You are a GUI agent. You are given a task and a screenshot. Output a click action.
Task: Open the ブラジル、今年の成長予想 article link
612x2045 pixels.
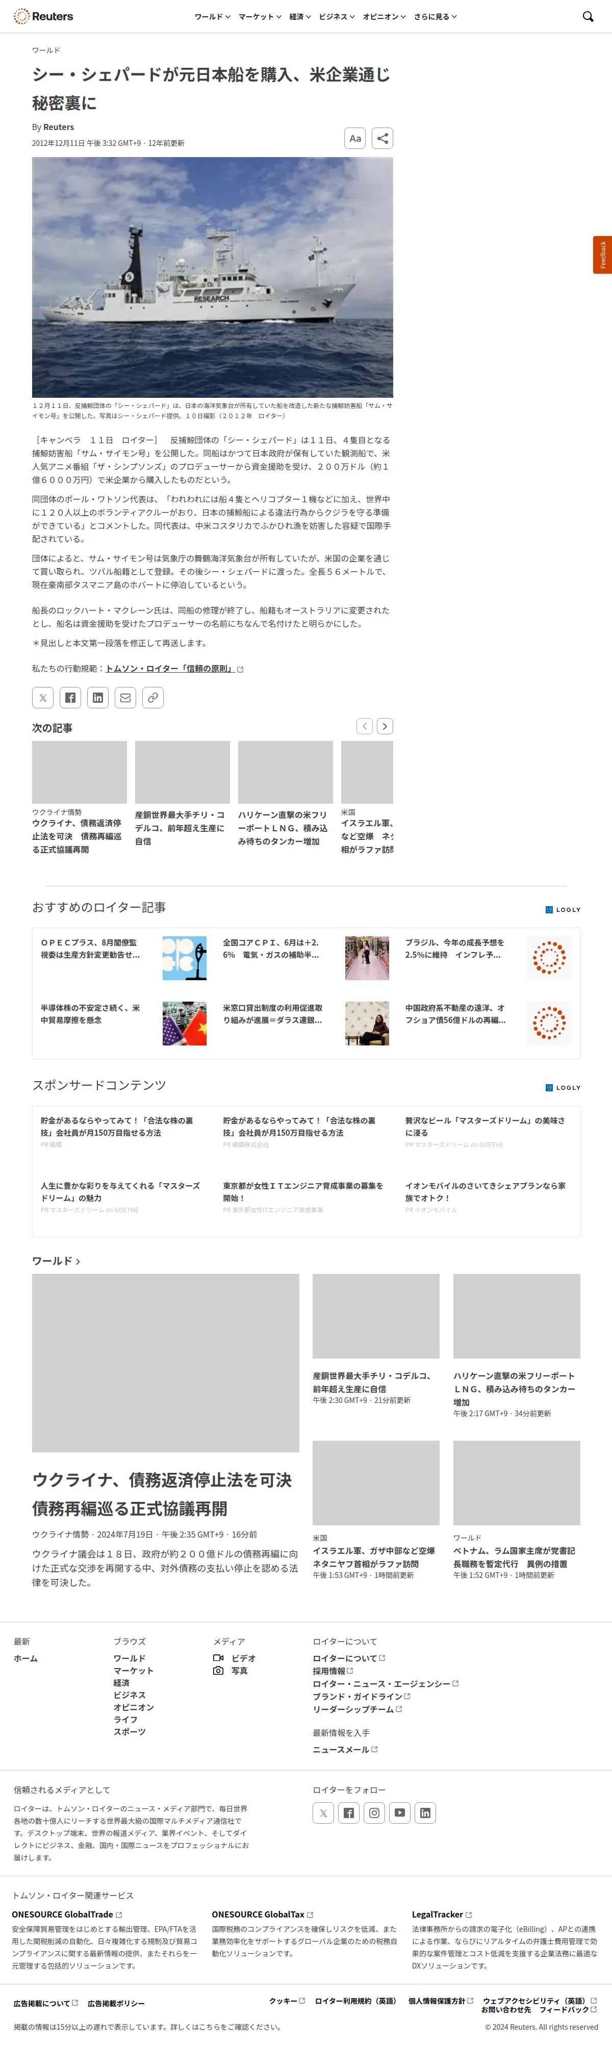pos(455,949)
